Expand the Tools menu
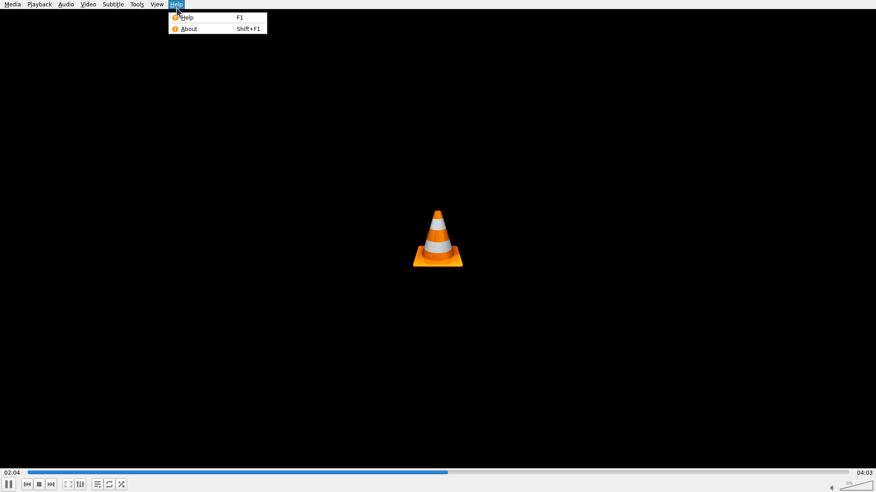 coord(137,5)
